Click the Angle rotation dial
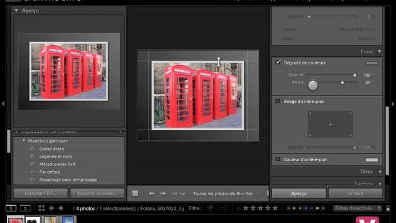The height and width of the screenshot is (223, 396). click(x=312, y=85)
